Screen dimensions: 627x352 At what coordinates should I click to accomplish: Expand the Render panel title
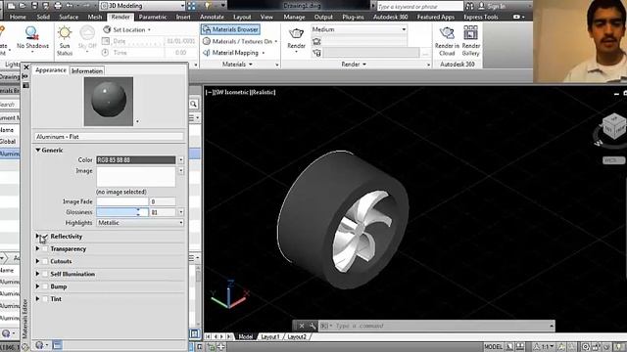pos(353,65)
